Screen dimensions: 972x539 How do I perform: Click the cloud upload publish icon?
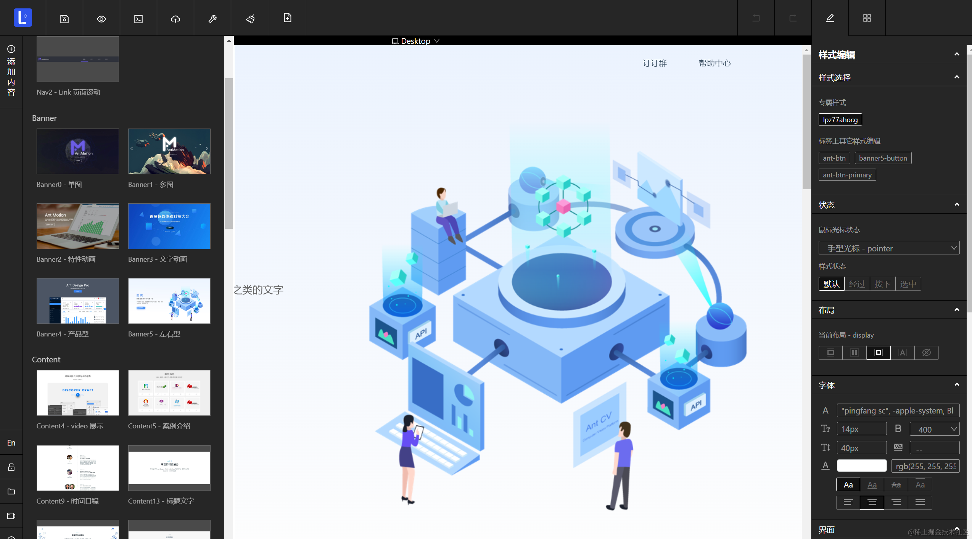pyautogui.click(x=175, y=19)
